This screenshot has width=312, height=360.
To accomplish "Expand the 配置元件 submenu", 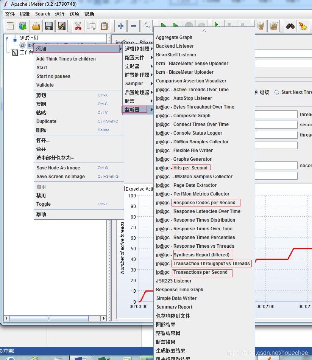I will click(x=139, y=57).
